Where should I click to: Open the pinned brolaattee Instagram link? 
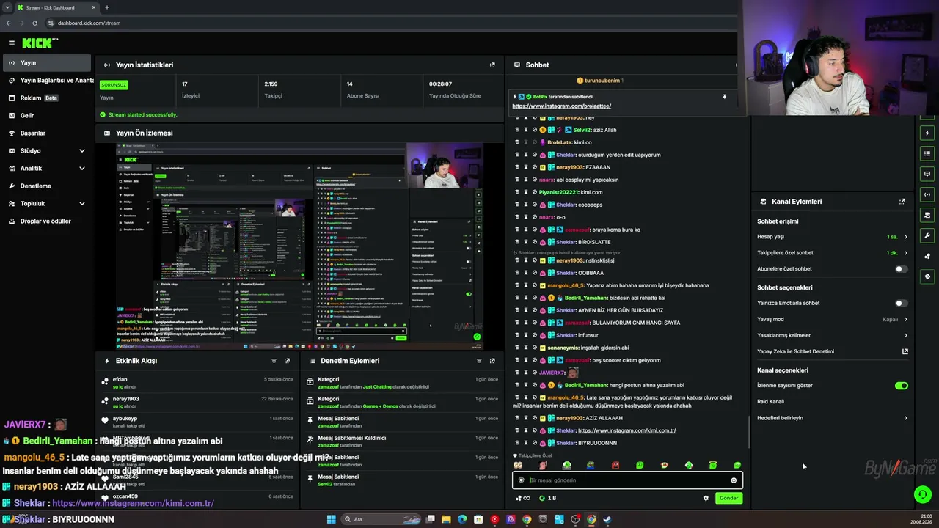561,106
